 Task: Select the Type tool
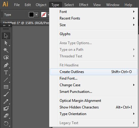6,72
